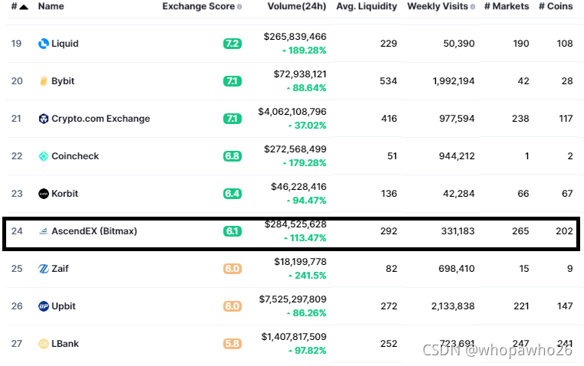Viewport: 584px width, 366px height.
Task: Click the Korbit logo icon
Action: tap(44, 194)
